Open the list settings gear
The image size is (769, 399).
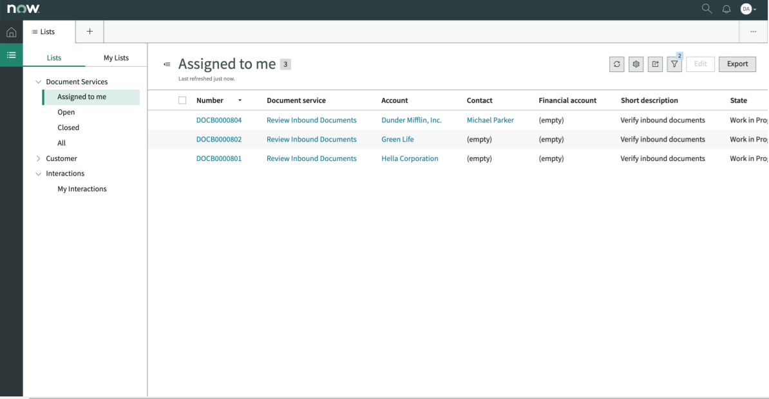coord(636,64)
